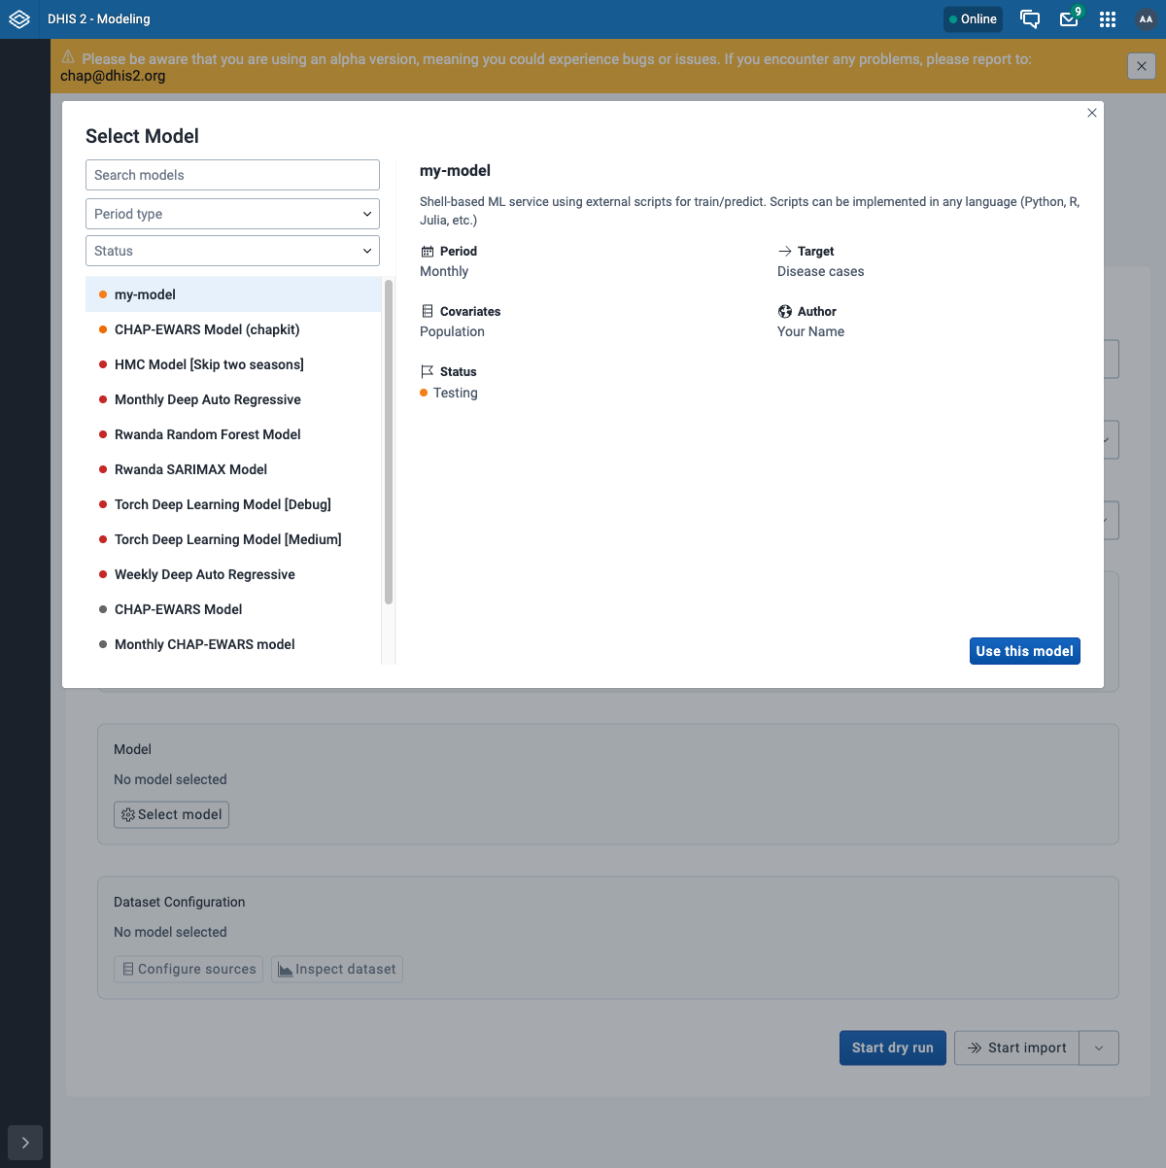Click the Disease cases target value
This screenshot has width=1166, height=1168.
pos(821,272)
